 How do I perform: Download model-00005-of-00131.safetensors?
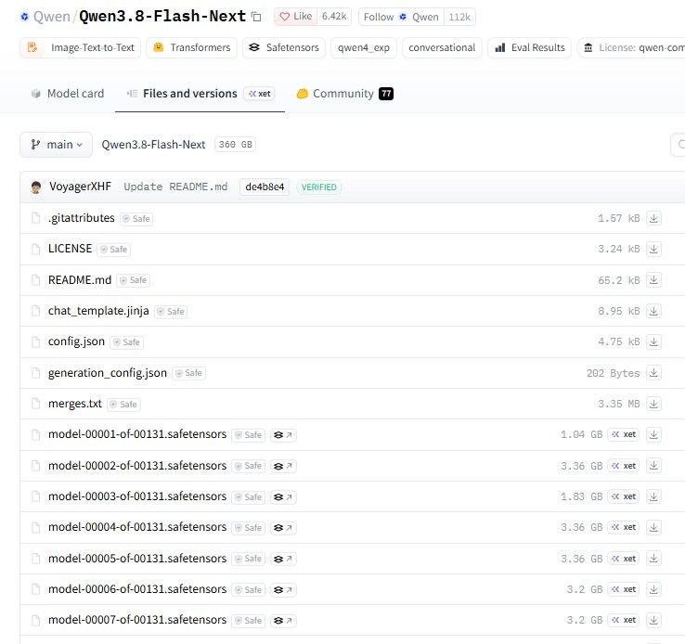coord(653,558)
